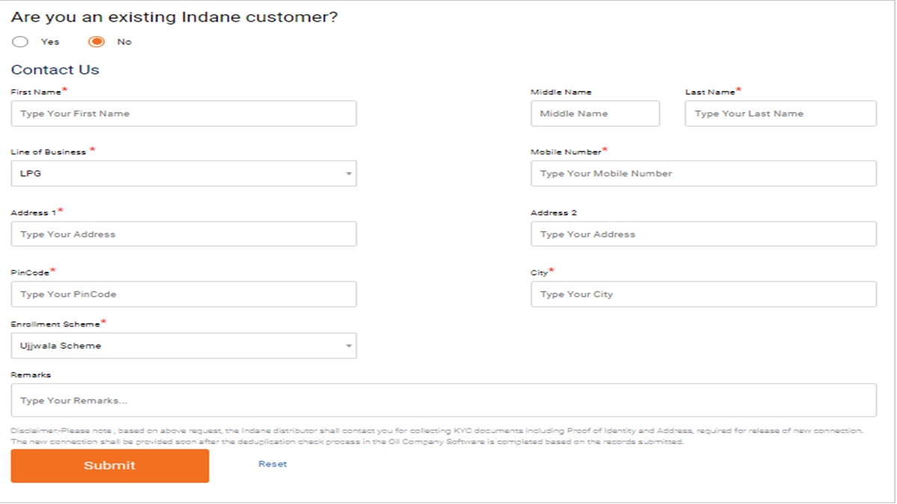Click the Contact Us heading

pos(55,69)
